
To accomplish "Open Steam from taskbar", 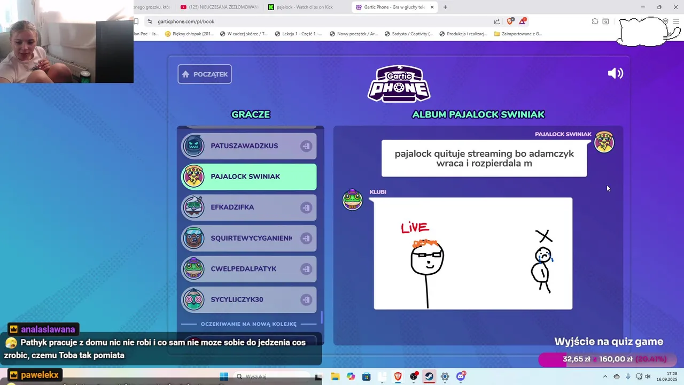I will click(x=429, y=376).
